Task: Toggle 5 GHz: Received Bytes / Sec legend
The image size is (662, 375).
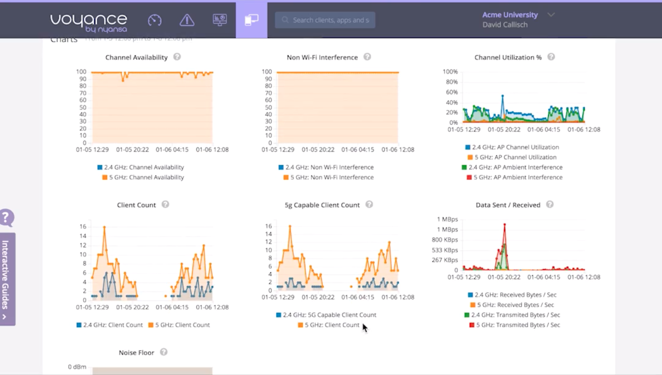Action: [512, 305]
